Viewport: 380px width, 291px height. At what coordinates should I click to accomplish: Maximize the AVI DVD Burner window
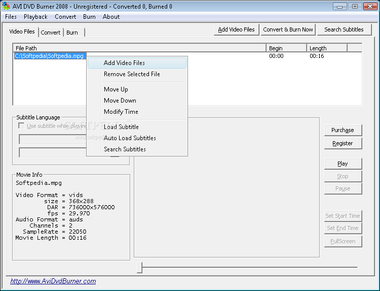tap(355, 7)
